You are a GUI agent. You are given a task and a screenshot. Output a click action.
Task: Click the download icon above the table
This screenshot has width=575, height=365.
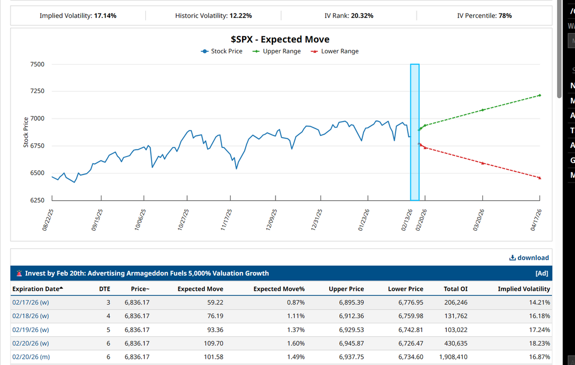pos(512,258)
